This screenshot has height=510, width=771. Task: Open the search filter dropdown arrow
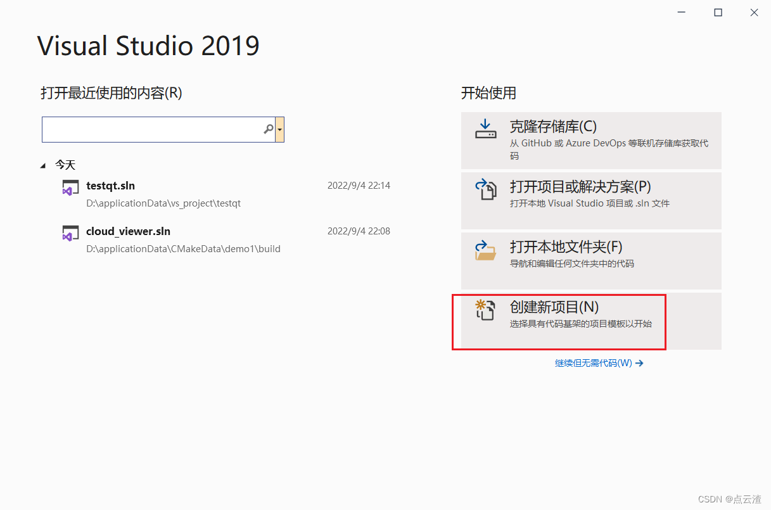coord(279,129)
